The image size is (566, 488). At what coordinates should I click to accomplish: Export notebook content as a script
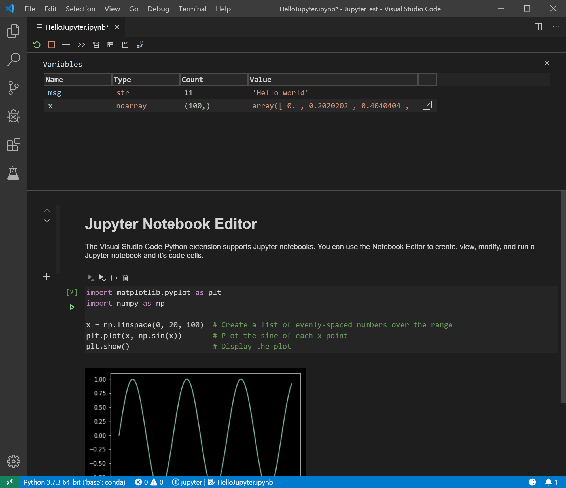(140, 44)
